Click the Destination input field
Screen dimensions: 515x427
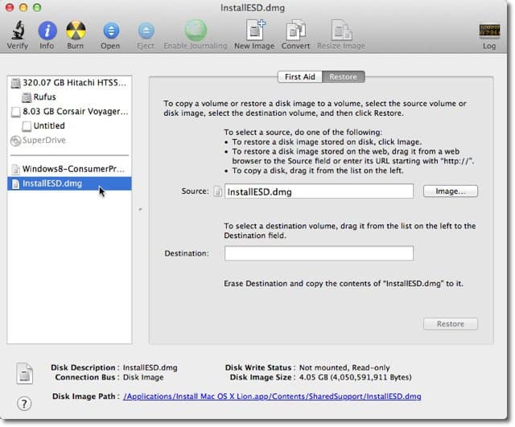[x=319, y=253]
